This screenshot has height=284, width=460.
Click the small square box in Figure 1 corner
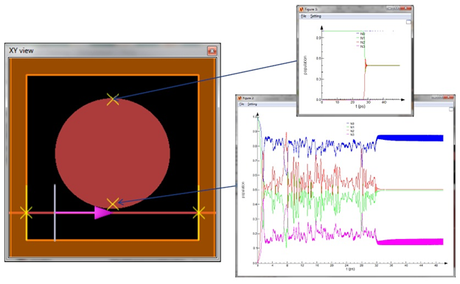(x=408, y=22)
